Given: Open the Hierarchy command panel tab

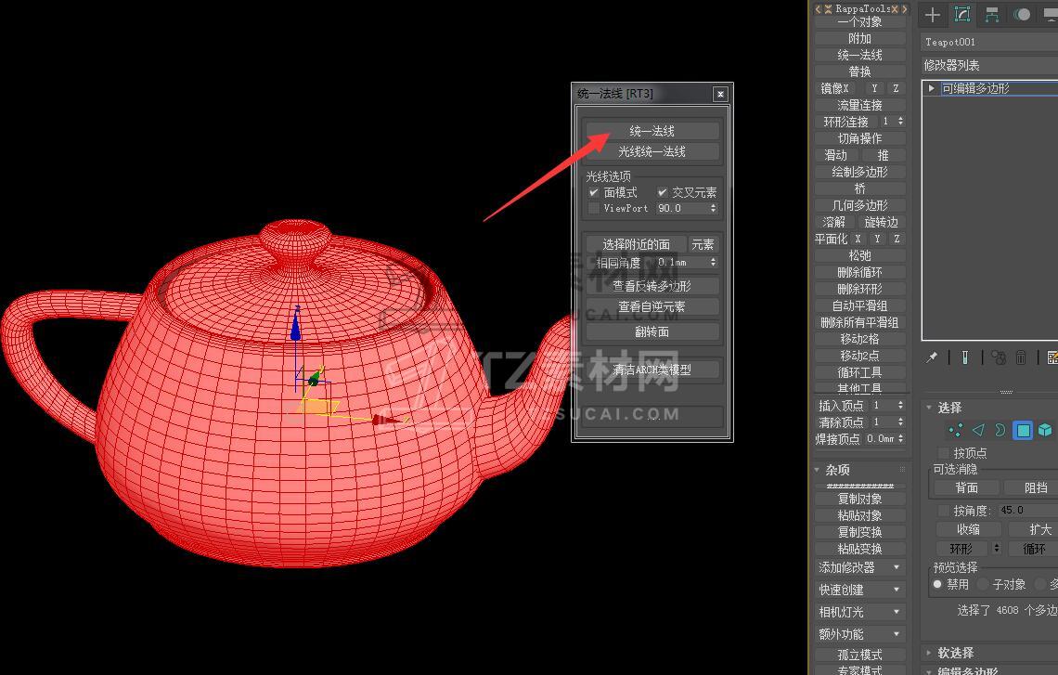Looking at the screenshot, I should pos(992,14).
